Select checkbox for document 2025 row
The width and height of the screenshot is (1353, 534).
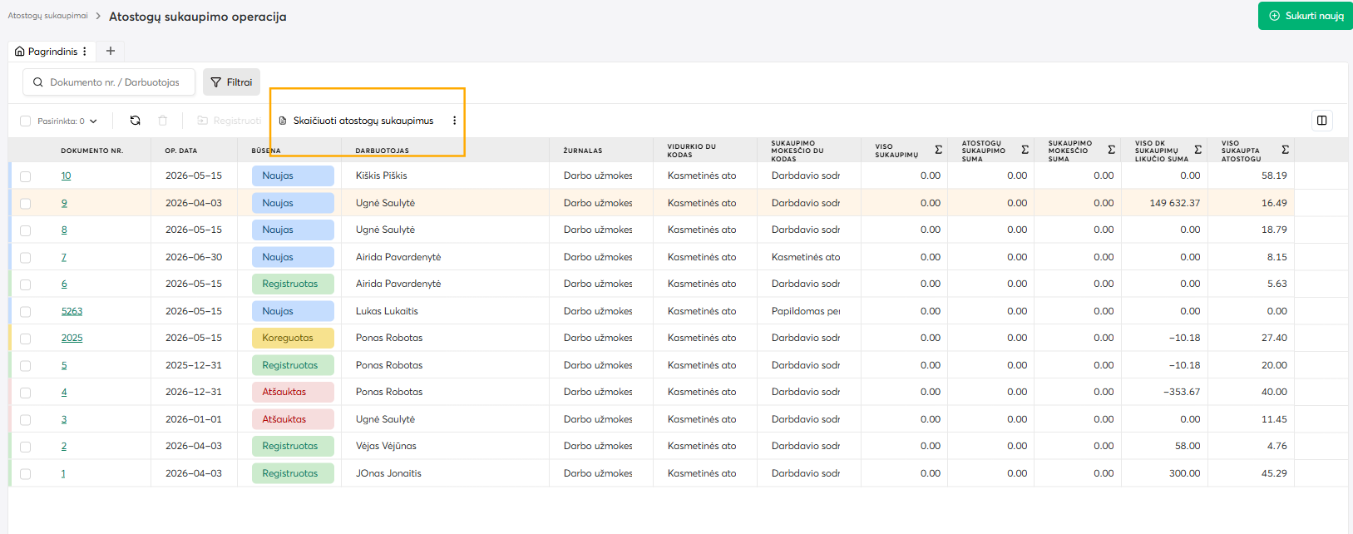pyautogui.click(x=25, y=339)
